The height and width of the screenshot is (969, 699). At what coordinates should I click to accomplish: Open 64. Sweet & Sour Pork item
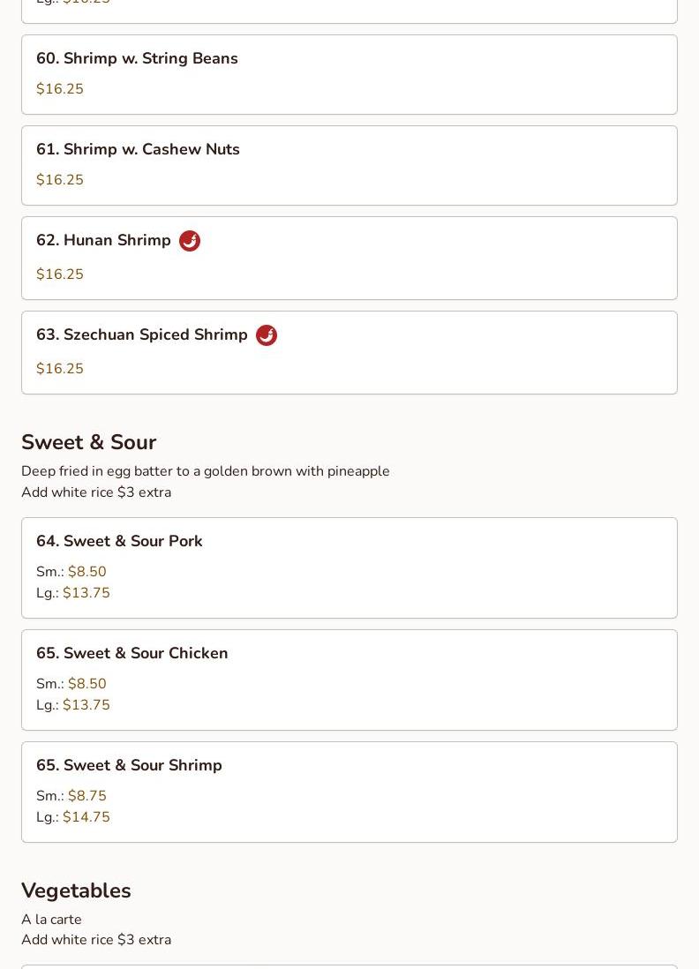[x=119, y=542]
